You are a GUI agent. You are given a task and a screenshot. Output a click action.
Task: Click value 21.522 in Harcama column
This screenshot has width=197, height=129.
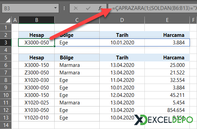(177, 73)
